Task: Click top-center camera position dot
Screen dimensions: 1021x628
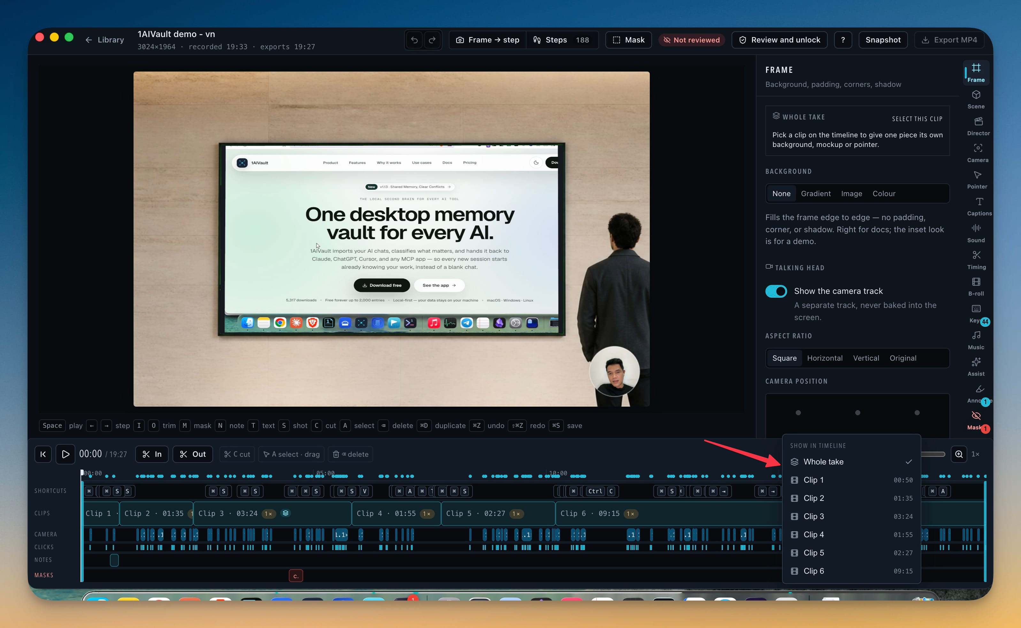Action: point(857,412)
